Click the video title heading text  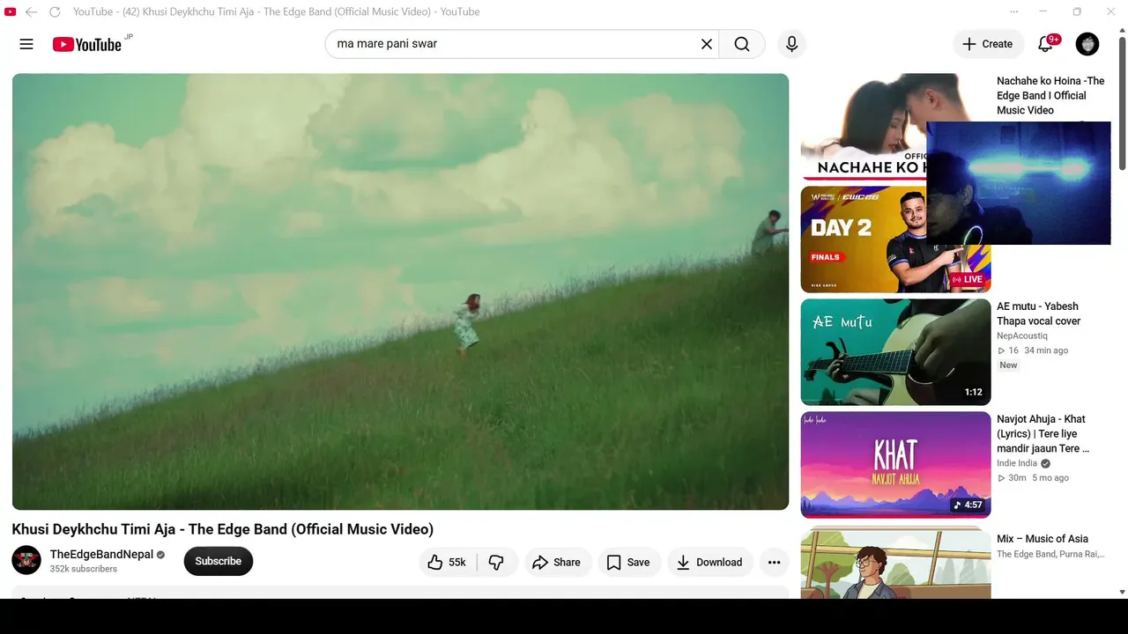223,529
